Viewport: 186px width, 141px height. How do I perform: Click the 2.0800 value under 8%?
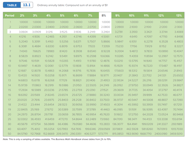tap(106, 27)
